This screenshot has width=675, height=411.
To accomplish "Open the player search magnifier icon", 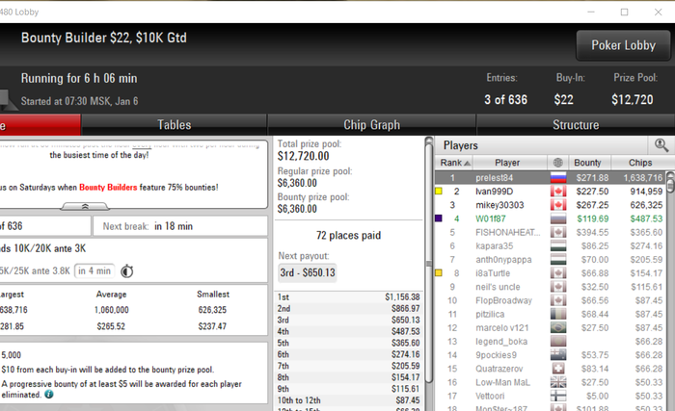I will tap(661, 145).
